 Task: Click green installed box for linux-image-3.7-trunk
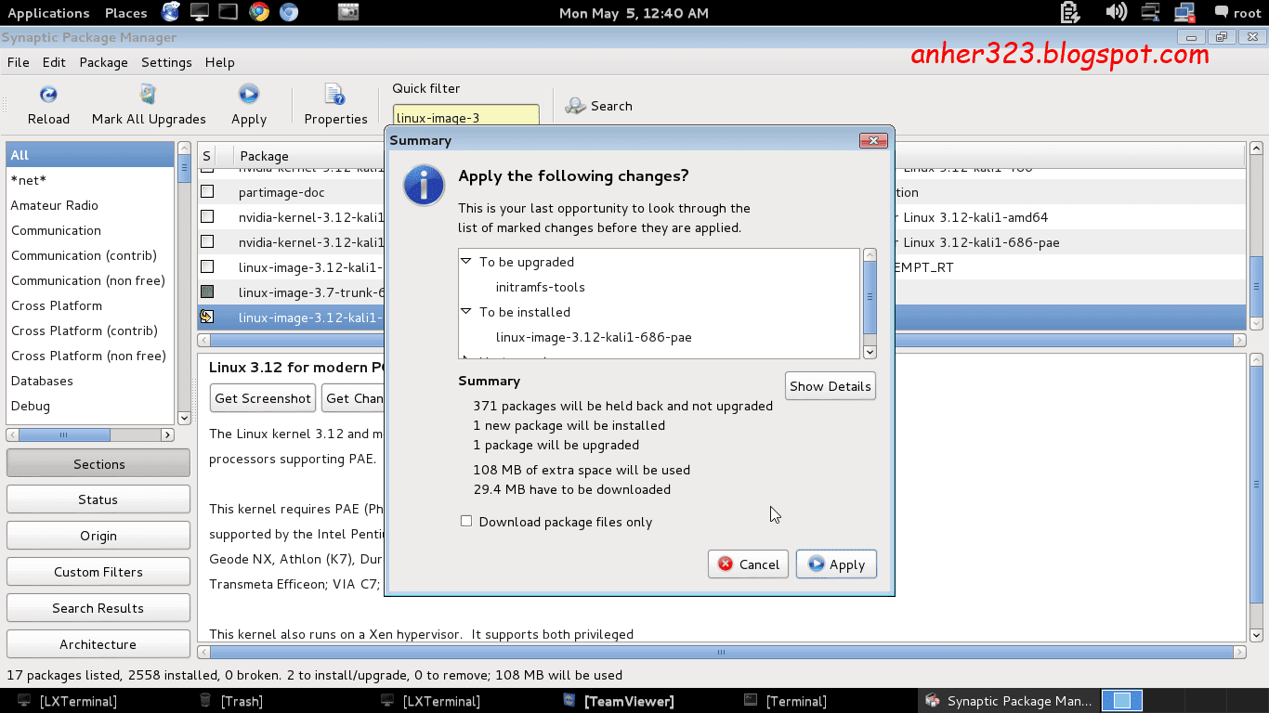(x=207, y=292)
